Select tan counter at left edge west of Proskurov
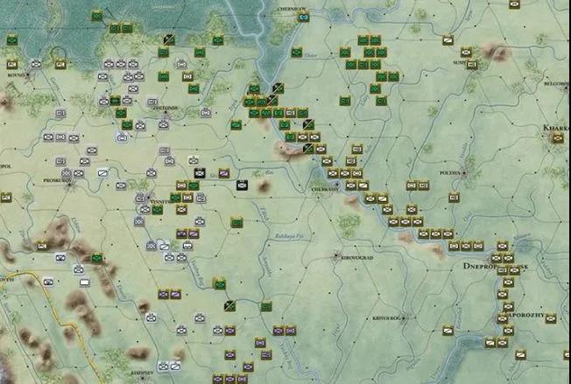This screenshot has width=571, height=384. (x=6, y=198)
